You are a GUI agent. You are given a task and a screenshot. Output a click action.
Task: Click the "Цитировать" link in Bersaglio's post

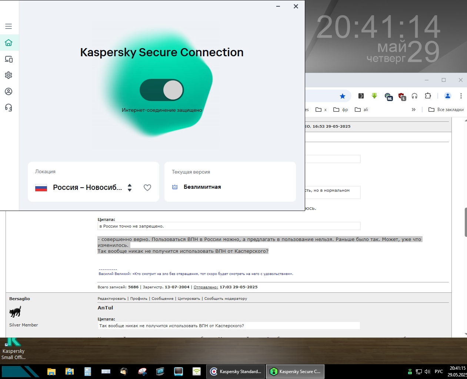click(x=189, y=299)
